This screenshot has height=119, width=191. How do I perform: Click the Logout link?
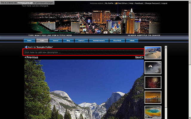[164, 3]
